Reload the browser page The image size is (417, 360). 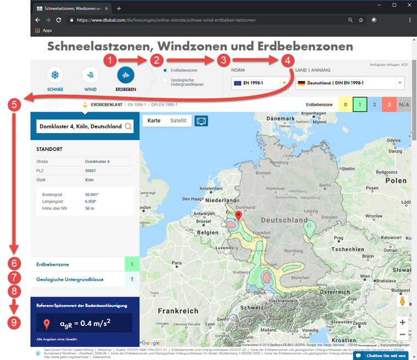[59, 20]
